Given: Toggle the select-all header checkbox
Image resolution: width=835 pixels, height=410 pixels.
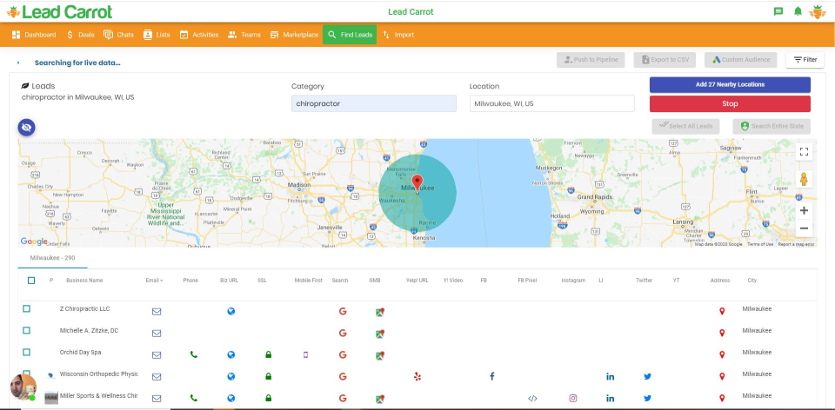Looking at the screenshot, I should (31, 281).
